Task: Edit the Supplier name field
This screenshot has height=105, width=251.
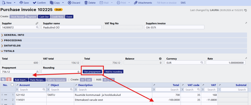Action: click(71, 27)
